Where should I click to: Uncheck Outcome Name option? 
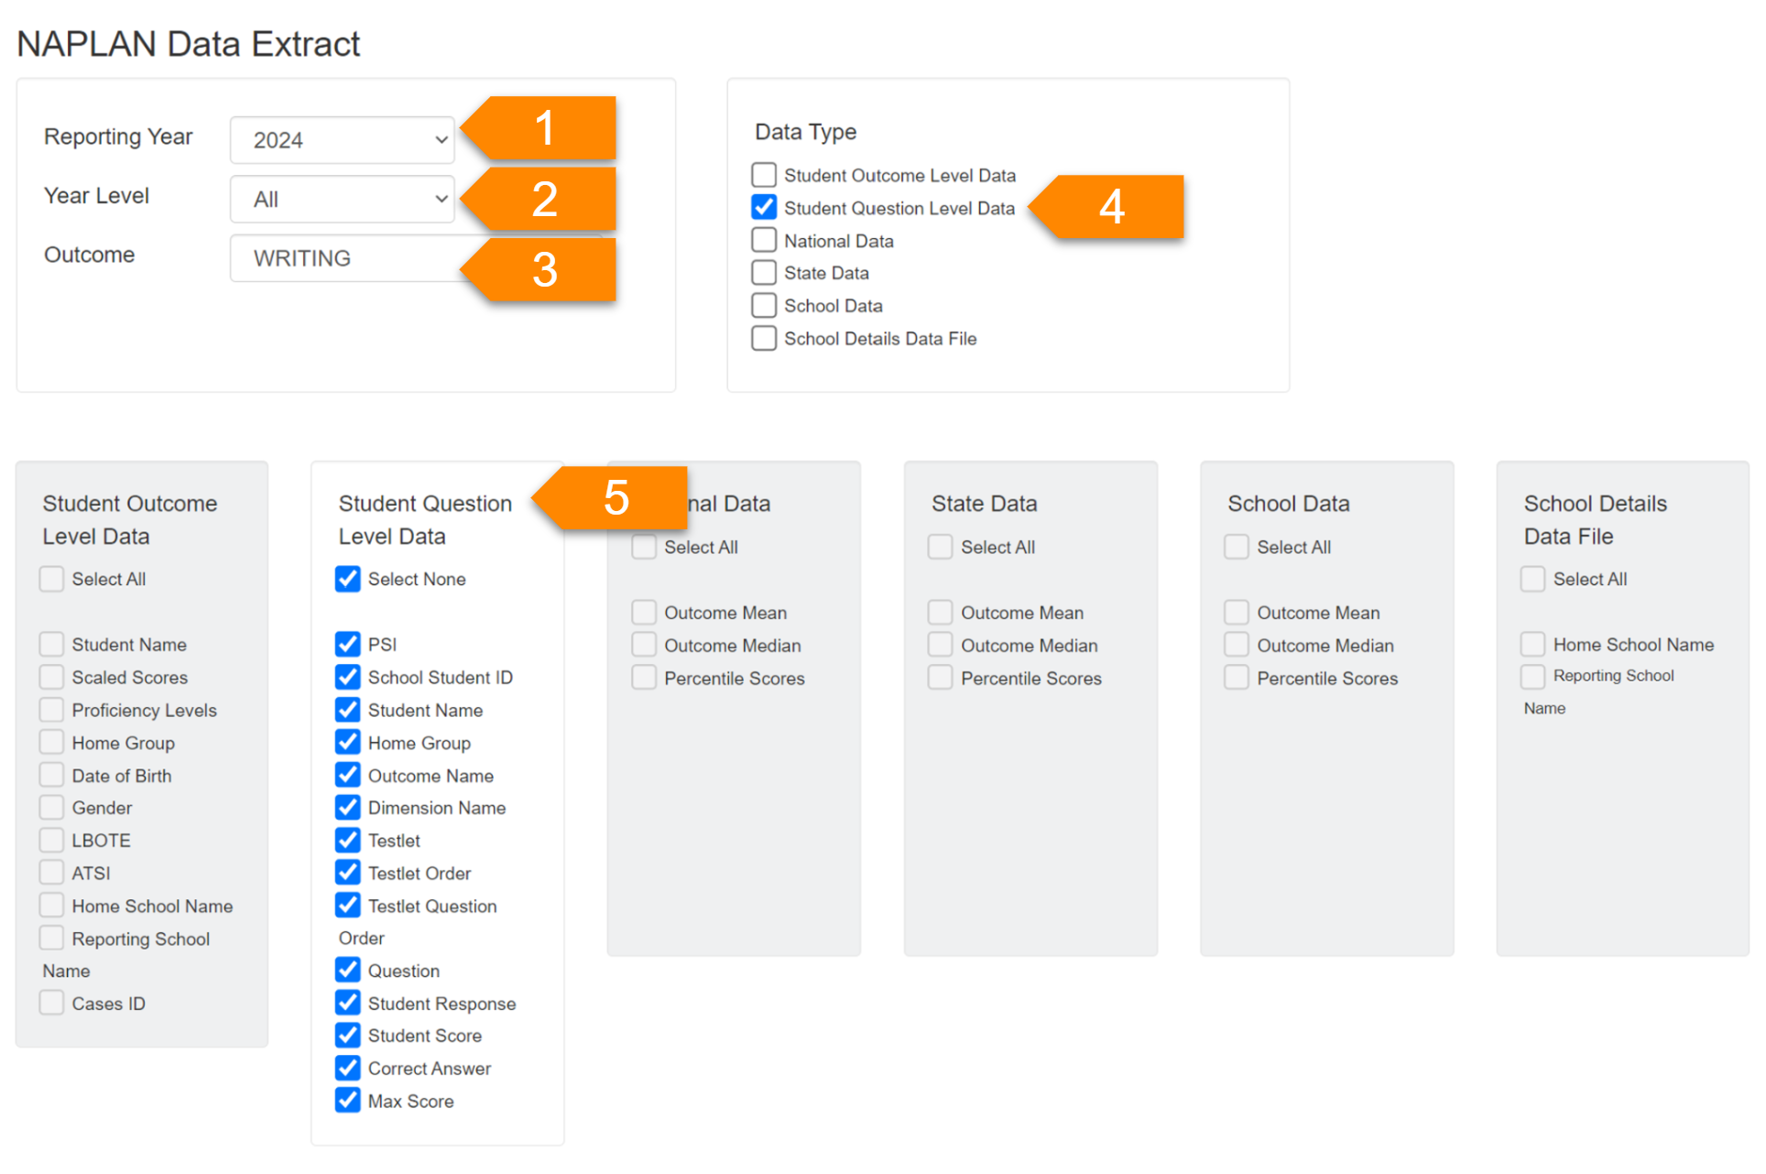tap(348, 776)
